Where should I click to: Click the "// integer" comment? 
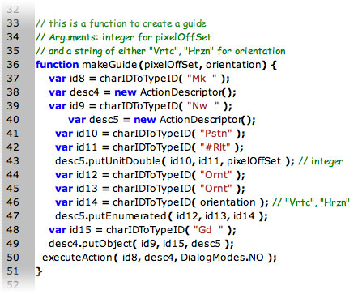point(321,161)
